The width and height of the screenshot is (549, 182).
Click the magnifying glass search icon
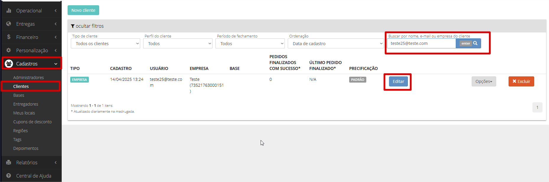point(475,43)
